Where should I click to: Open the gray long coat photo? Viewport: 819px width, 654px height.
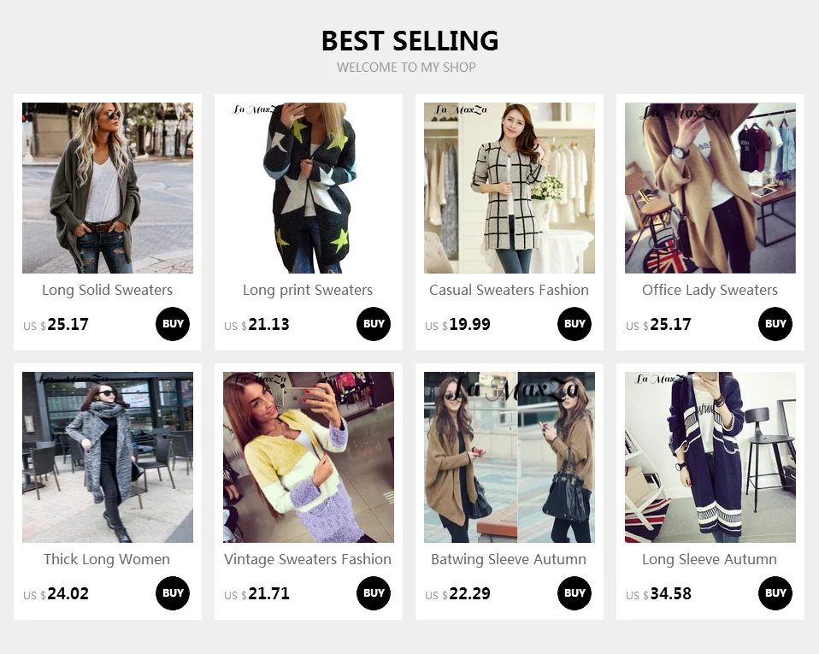pos(108,457)
